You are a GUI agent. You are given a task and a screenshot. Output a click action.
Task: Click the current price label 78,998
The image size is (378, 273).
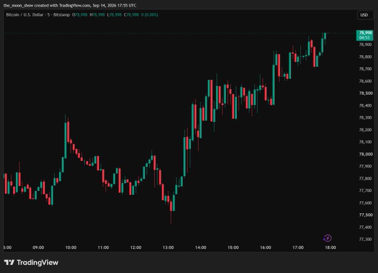tap(365, 33)
